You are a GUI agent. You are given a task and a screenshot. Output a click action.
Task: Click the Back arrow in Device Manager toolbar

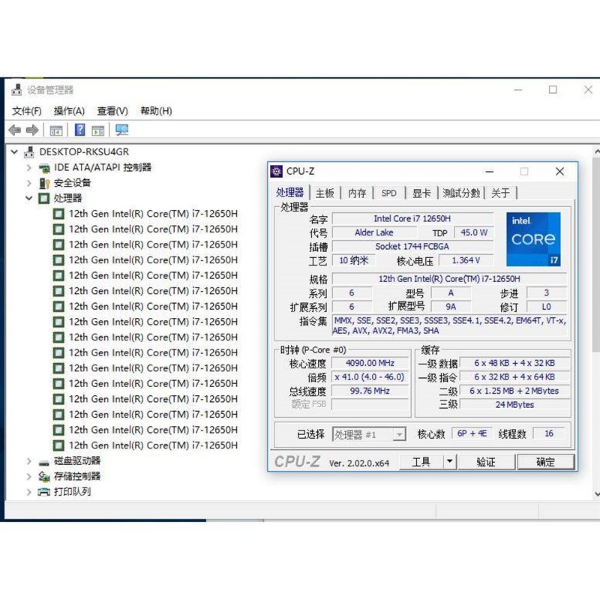click(14, 130)
